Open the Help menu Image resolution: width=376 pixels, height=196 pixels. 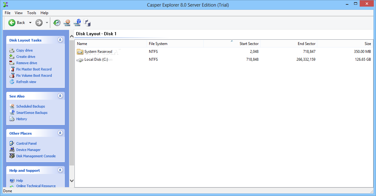tap(44, 13)
